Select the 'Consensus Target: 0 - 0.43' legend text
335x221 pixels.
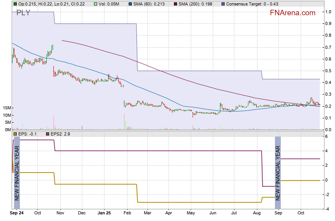coord(253,4)
